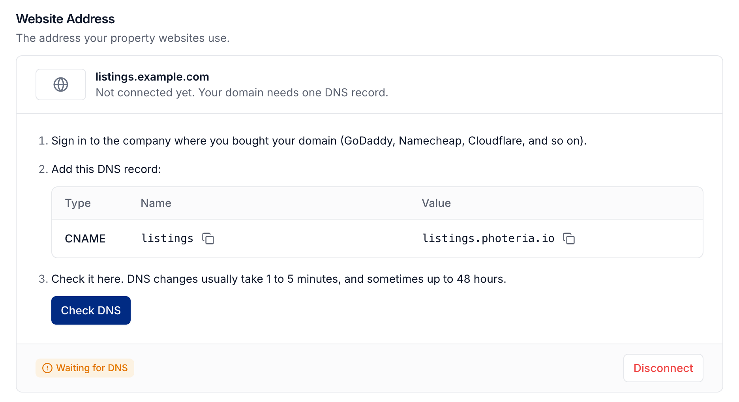Click the Type column header
Image resolution: width=739 pixels, height=402 pixels.
tap(78, 203)
